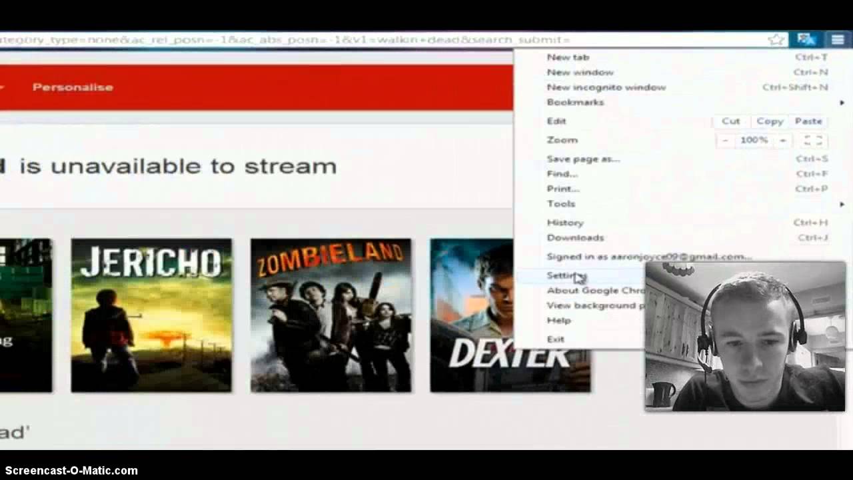Click the 100% zoom value
853x480 pixels.
point(754,140)
